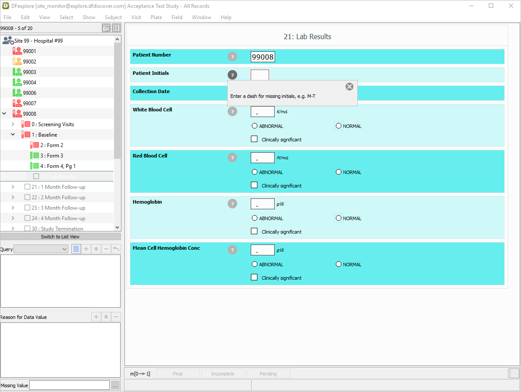521x392 pixels.
Task: Collapse the 1 : Baseline visit node
Action: 13,135
